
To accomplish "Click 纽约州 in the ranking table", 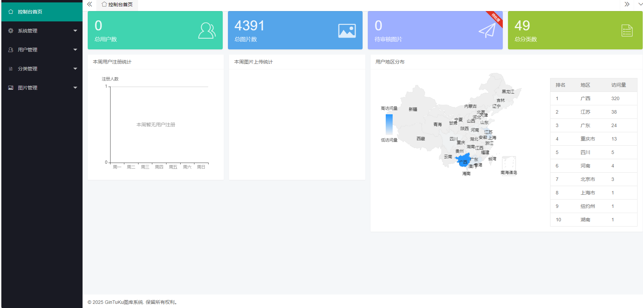I will pos(588,206).
